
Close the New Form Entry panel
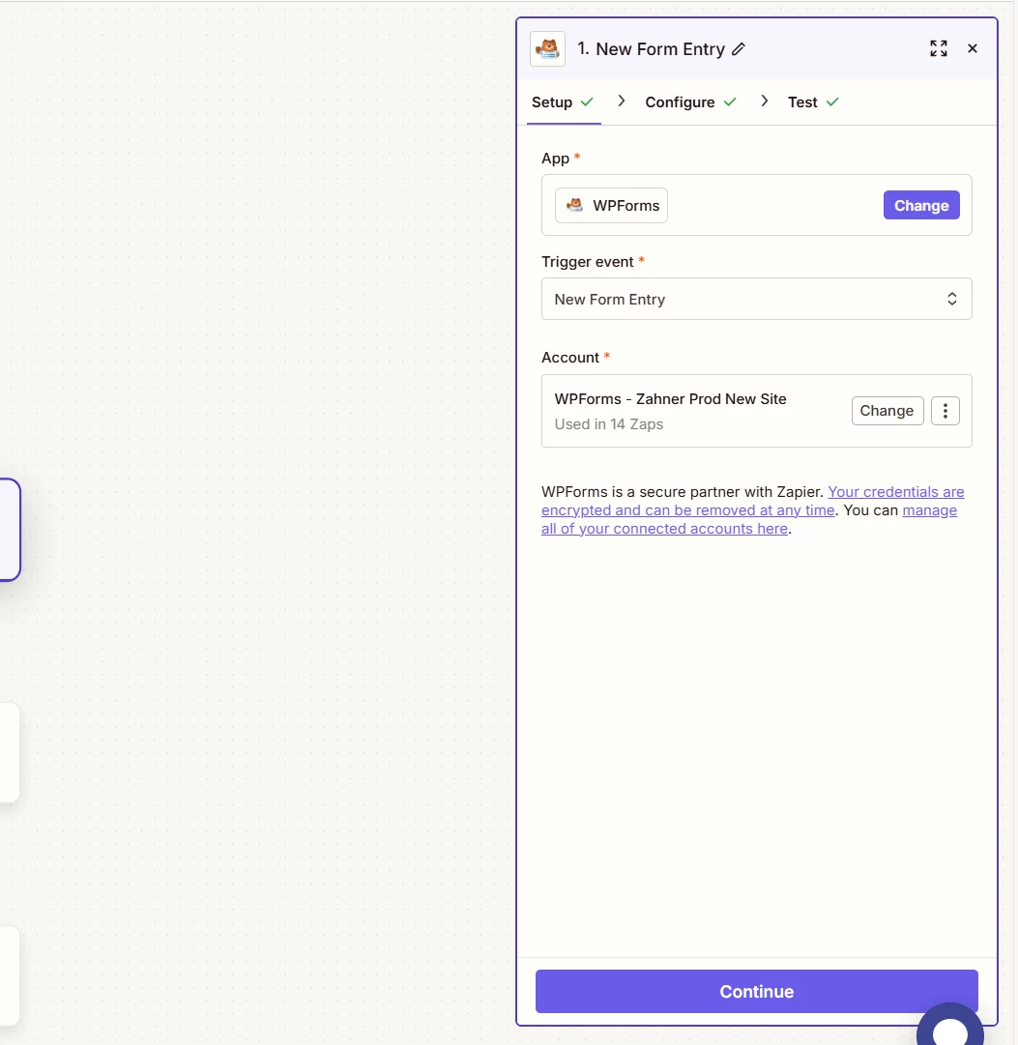(972, 48)
